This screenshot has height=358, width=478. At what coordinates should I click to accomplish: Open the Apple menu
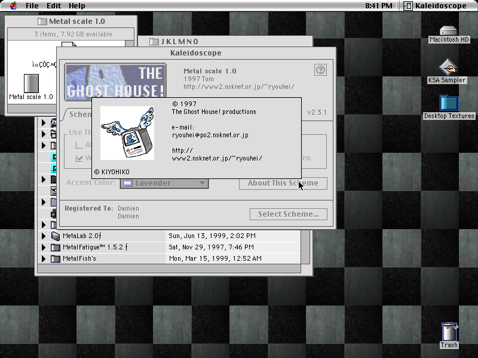13,5
